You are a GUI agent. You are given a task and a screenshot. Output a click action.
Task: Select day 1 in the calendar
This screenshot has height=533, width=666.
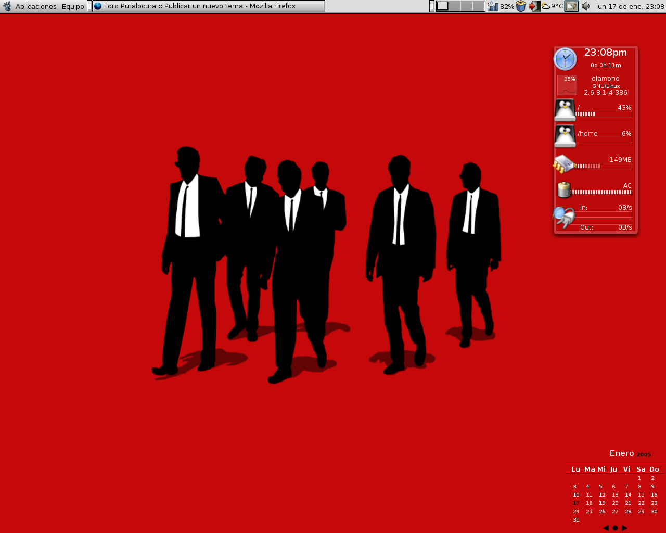(639, 478)
